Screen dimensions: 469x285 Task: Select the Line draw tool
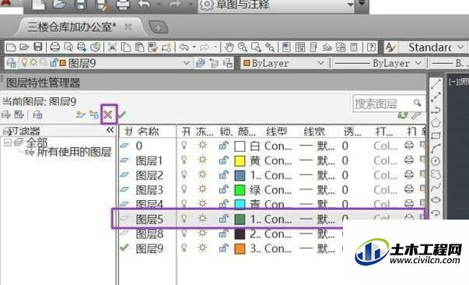(x=436, y=84)
